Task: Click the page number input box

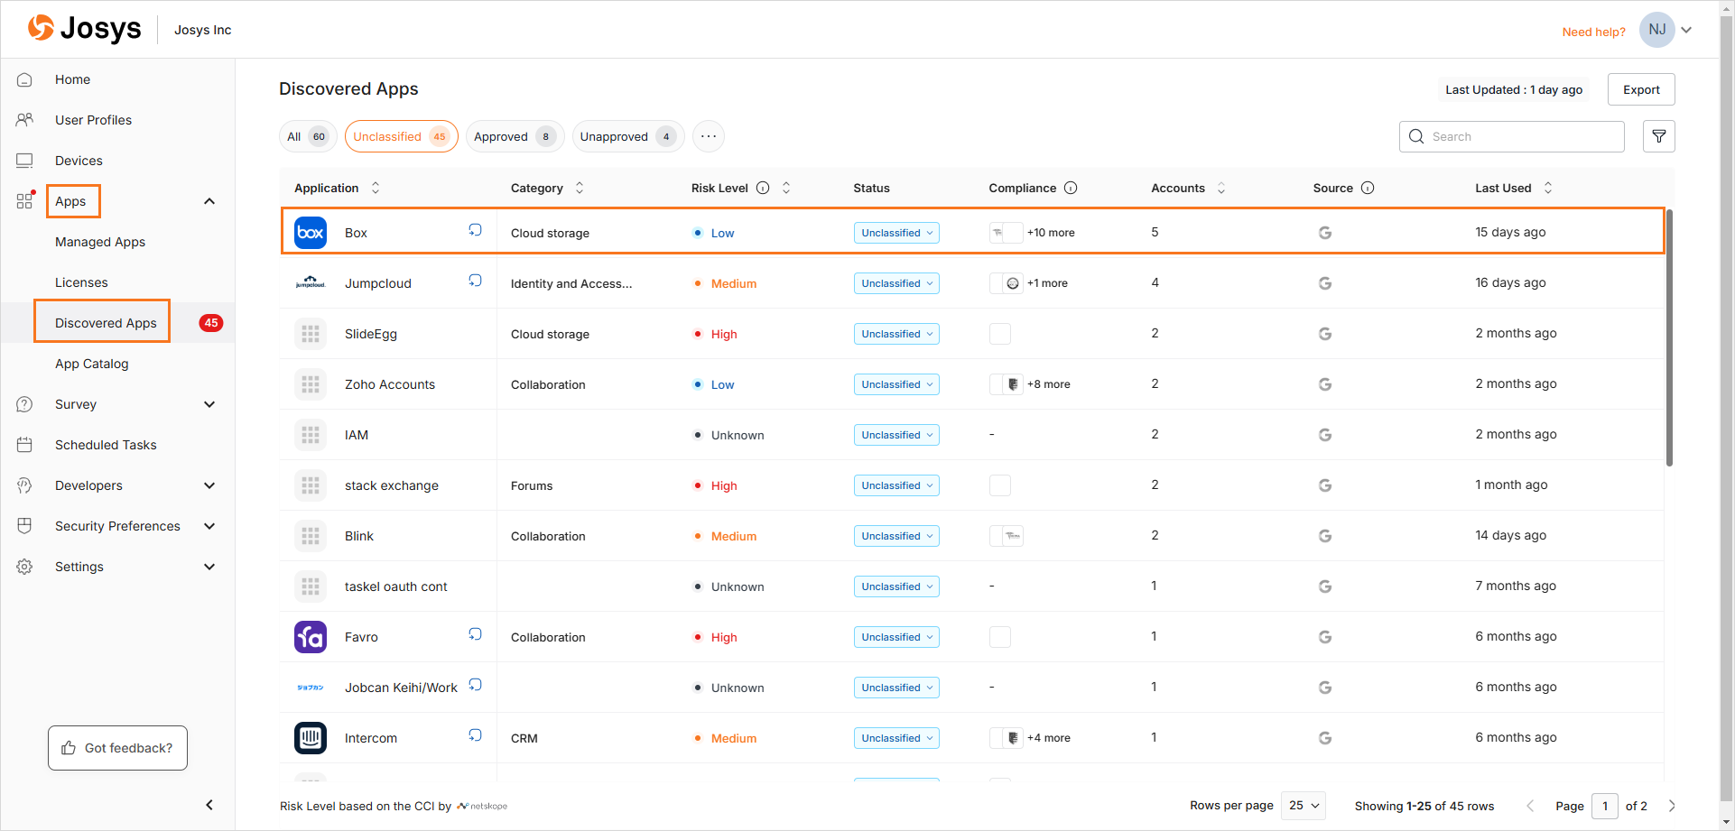Action: pos(1605,806)
